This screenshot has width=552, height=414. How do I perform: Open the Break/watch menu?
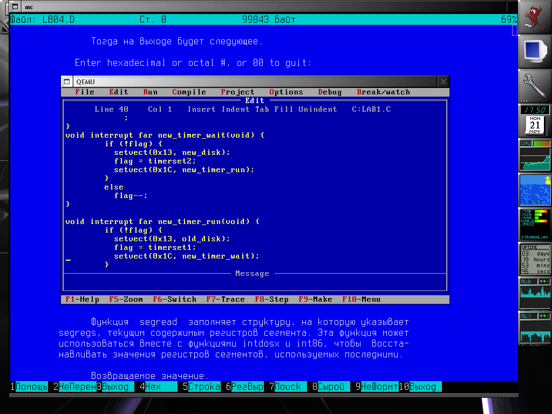[383, 92]
